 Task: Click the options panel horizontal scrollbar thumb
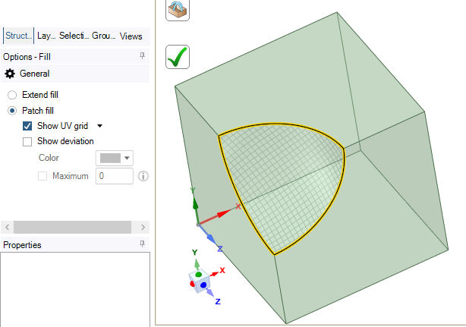coord(73,227)
